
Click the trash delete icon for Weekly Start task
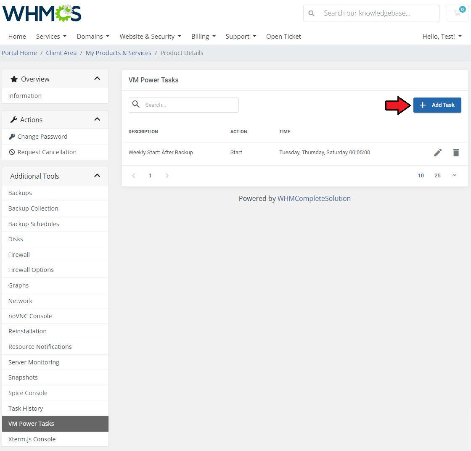coord(456,153)
